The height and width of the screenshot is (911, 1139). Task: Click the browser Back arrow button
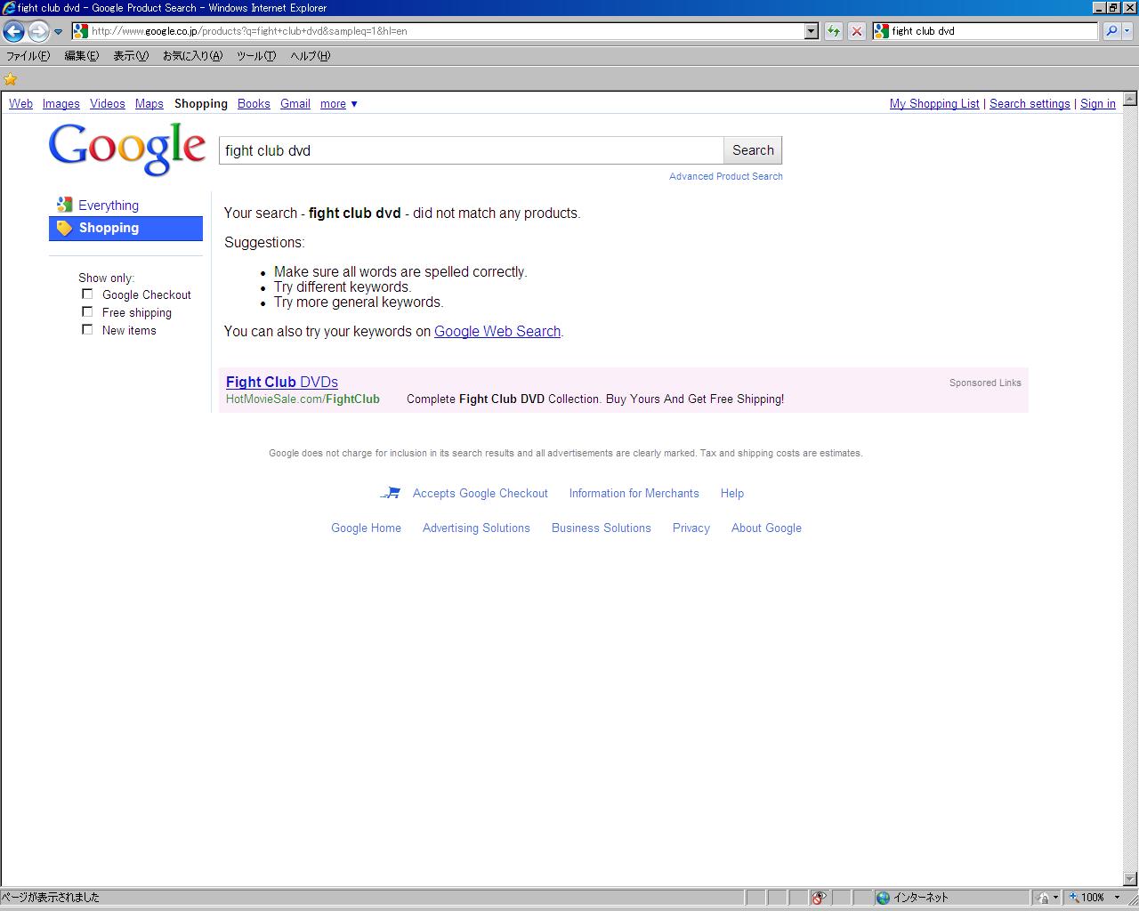(13, 32)
